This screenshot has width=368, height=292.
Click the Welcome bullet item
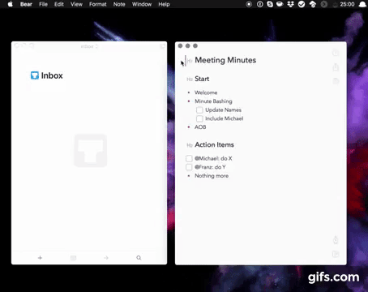pos(206,92)
